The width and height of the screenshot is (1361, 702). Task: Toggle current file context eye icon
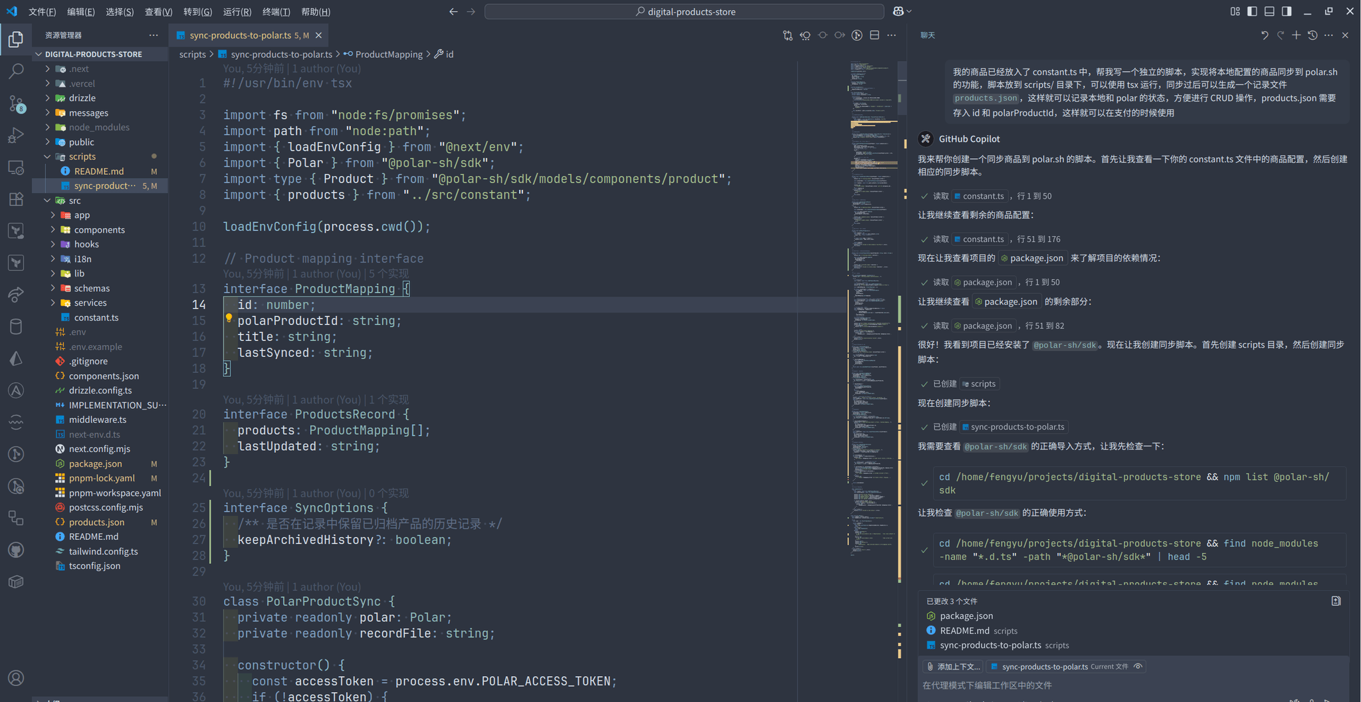(x=1138, y=667)
